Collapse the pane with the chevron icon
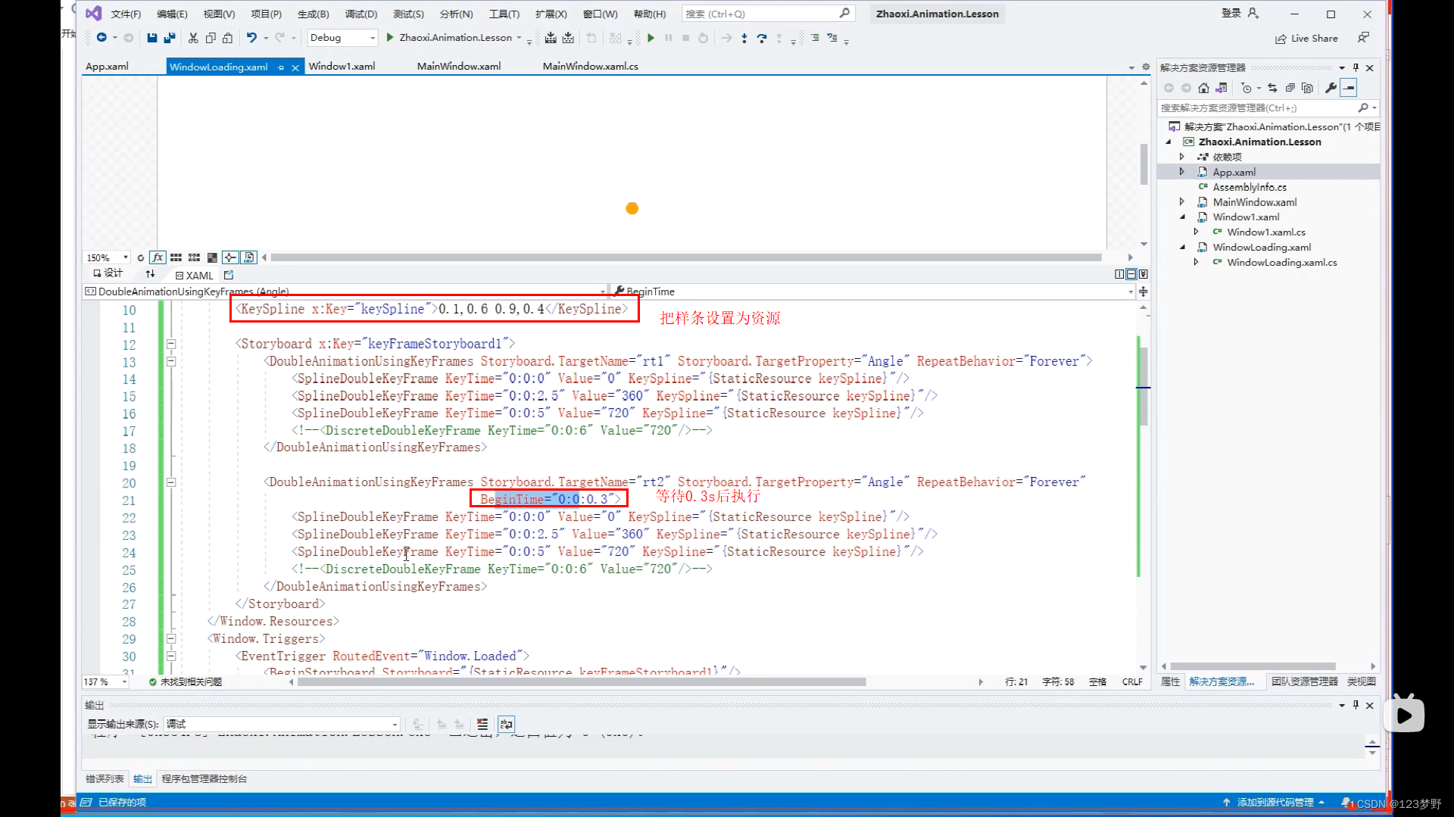 pyautogui.click(x=1144, y=274)
